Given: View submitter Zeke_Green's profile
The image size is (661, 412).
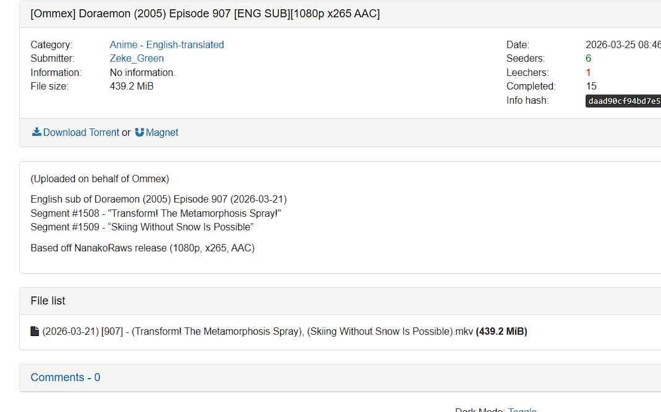Looking at the screenshot, I should coord(137,59).
